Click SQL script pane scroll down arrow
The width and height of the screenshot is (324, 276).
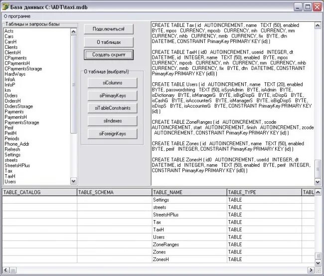click(318, 182)
